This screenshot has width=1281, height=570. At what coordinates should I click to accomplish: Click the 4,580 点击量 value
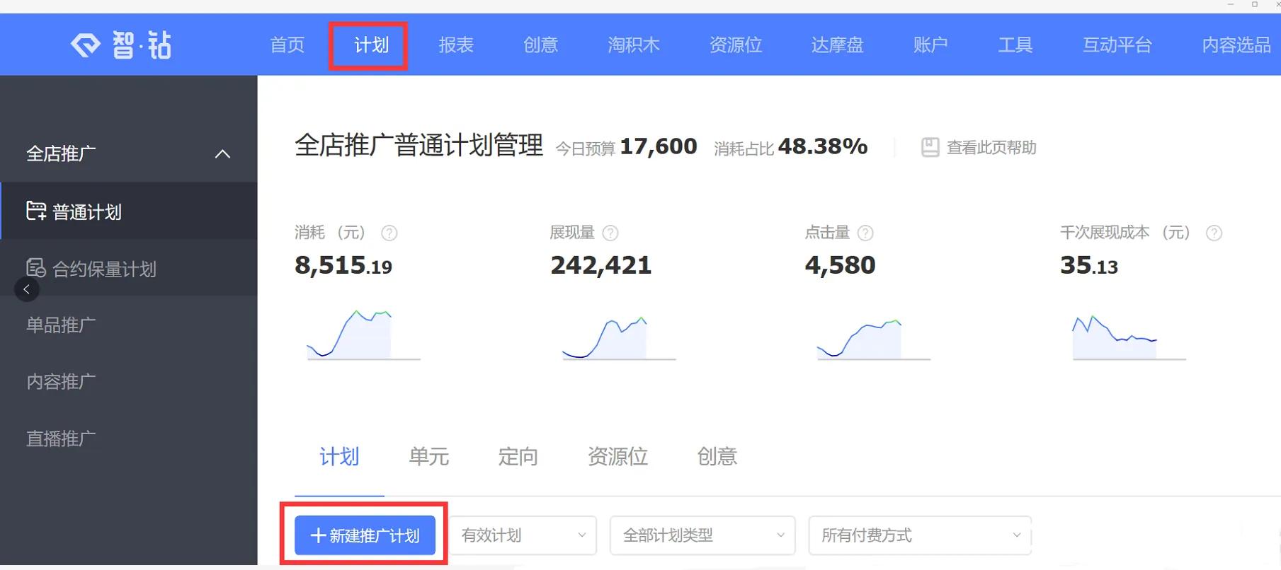840,265
